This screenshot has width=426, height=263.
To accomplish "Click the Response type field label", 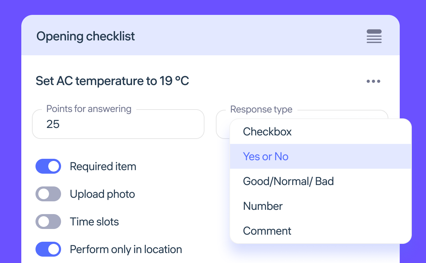I will [x=261, y=110].
